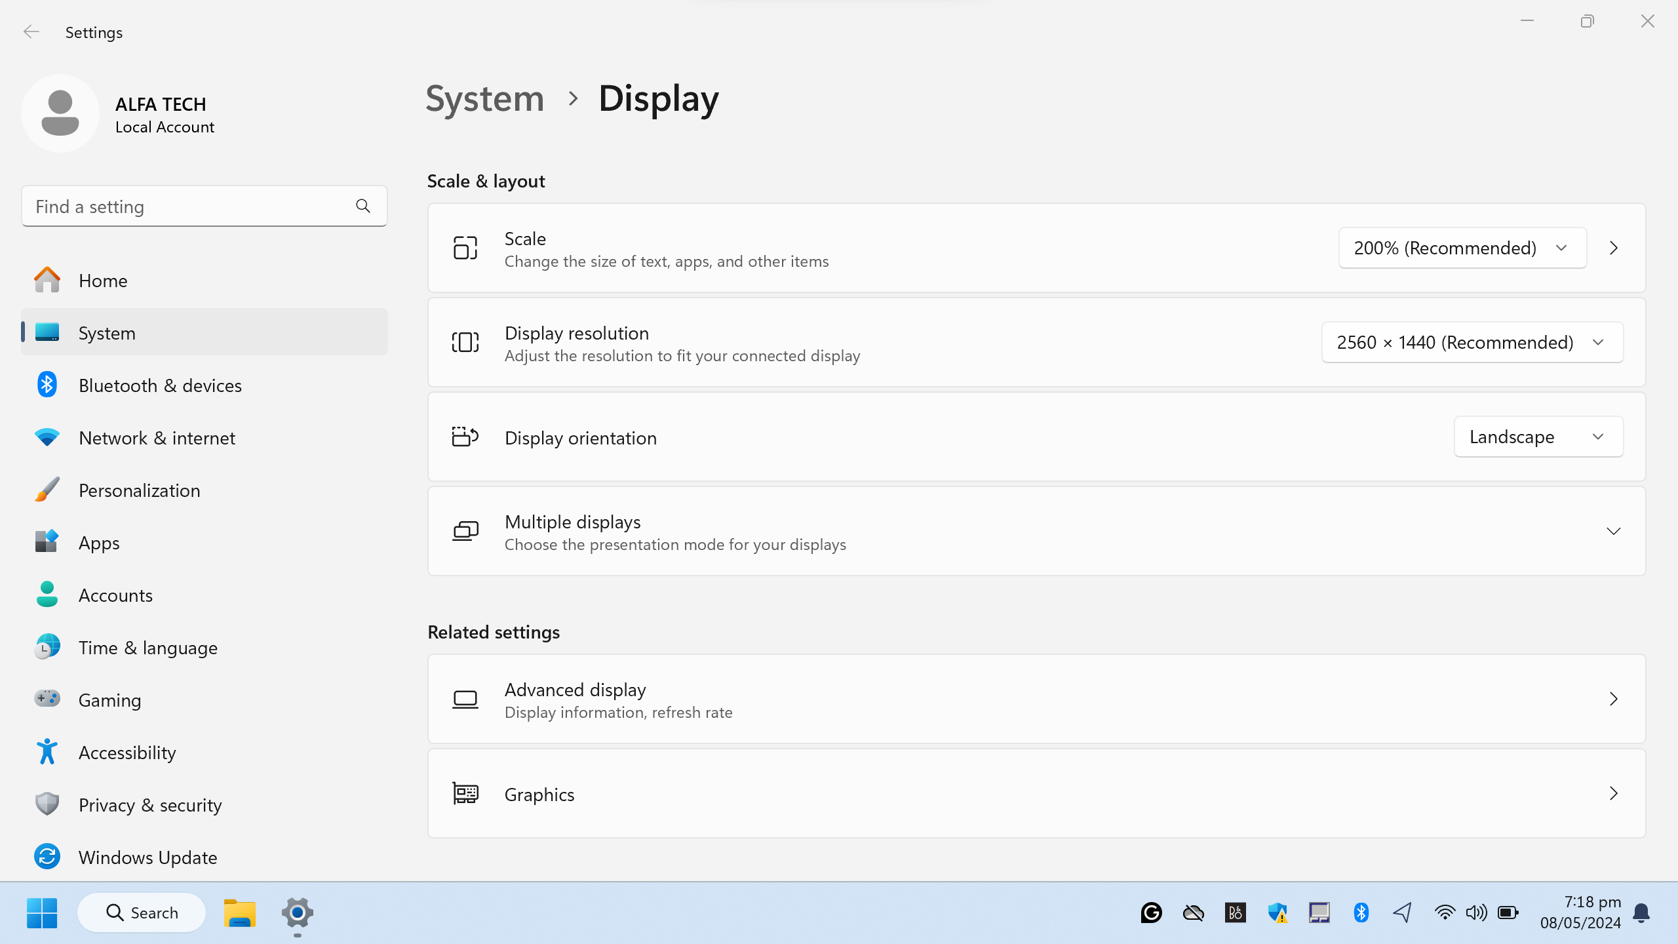The height and width of the screenshot is (944, 1678).
Task: Click the Time & language globe icon
Action: 47,647
